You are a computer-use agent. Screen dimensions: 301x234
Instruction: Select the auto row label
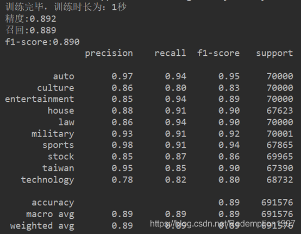coord(64,76)
